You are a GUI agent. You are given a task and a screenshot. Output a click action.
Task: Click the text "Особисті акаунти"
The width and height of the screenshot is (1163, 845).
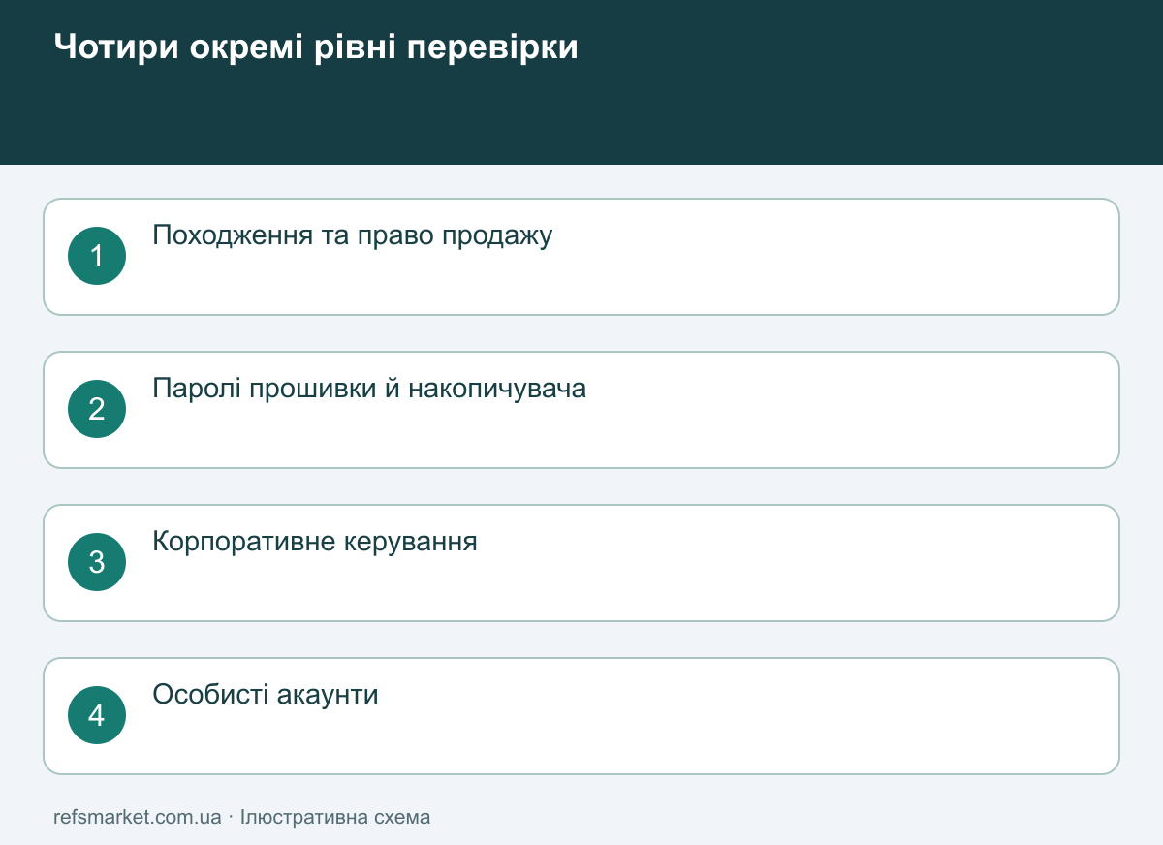(266, 695)
